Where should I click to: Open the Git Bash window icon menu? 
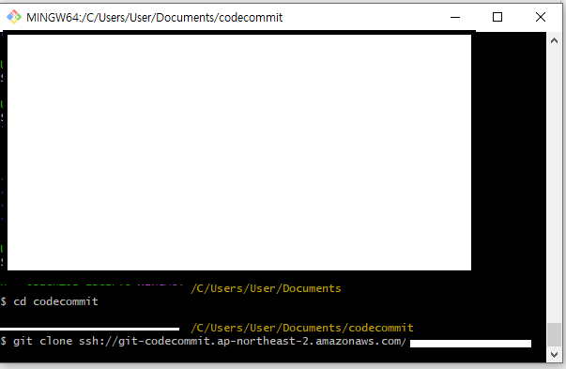14,17
